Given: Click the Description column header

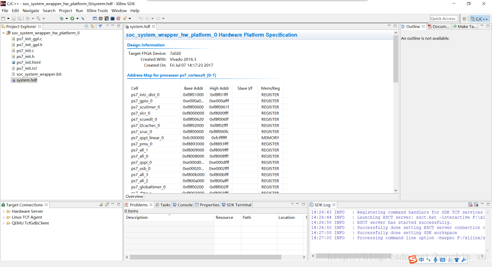Looking at the screenshot, I should tap(169, 217).
